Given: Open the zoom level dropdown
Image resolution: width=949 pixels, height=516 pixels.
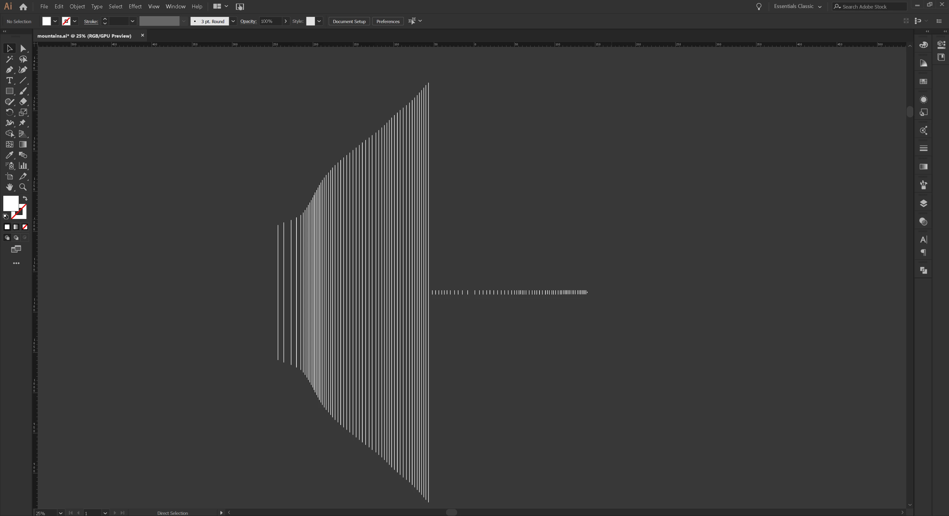Looking at the screenshot, I should click(61, 513).
